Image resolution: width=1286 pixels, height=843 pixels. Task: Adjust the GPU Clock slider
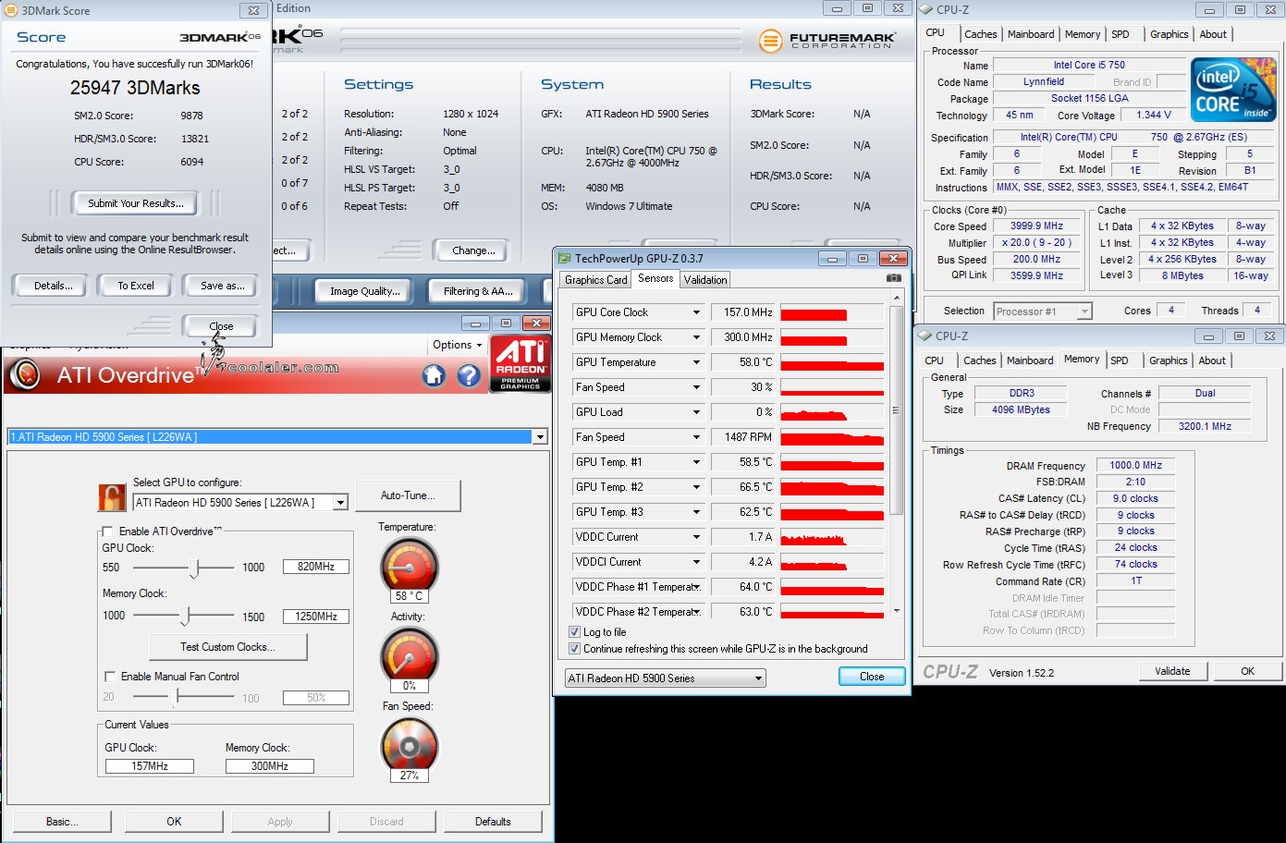[x=194, y=568]
